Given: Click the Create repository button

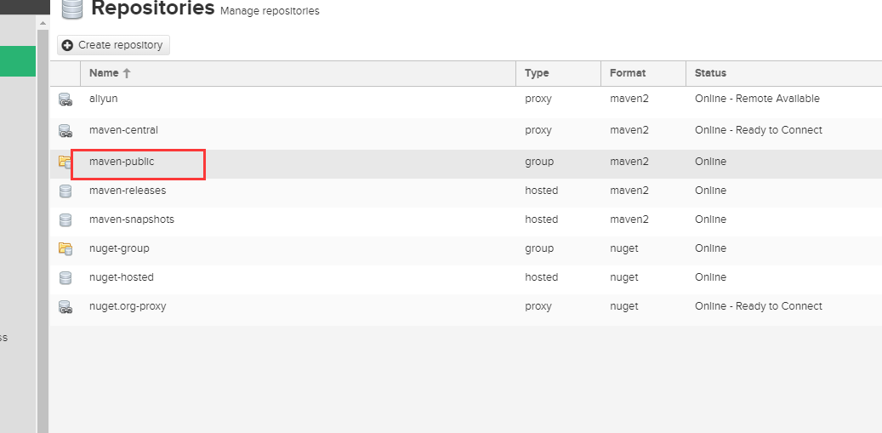Looking at the screenshot, I should point(113,45).
